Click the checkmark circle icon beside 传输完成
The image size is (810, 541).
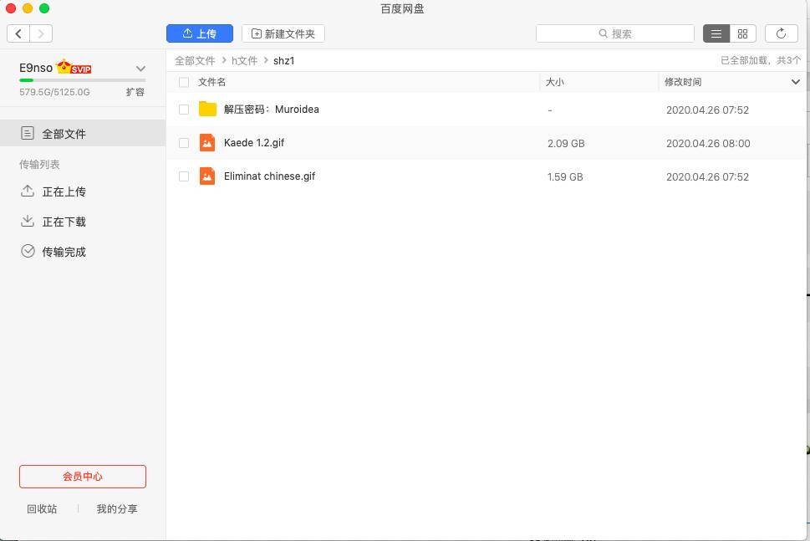pos(28,251)
